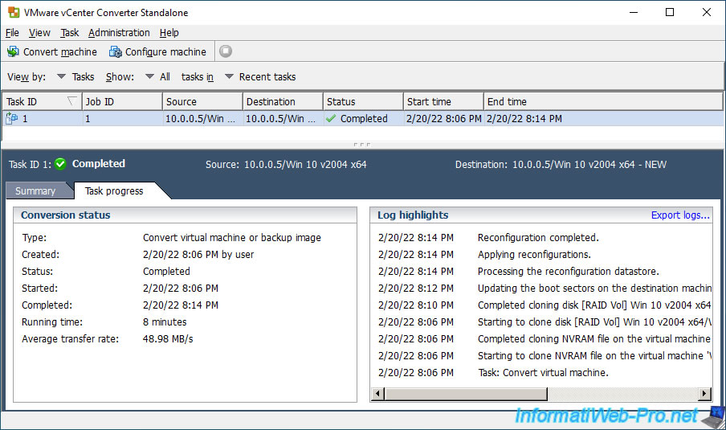The width and height of the screenshot is (726, 430).
Task: Click the 2/20/22 8:06 PM start time cell
Action: tap(443, 119)
